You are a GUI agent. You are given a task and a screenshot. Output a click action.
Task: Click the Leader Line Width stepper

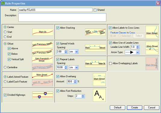(138, 47)
